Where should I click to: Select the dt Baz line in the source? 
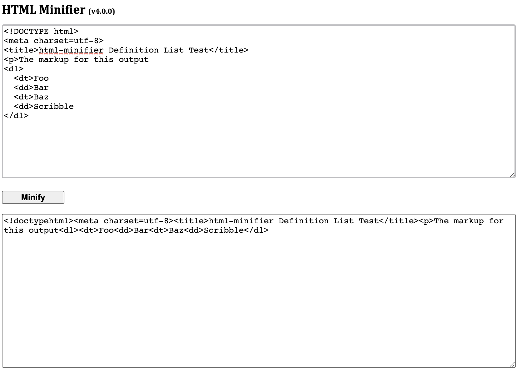tap(31, 97)
